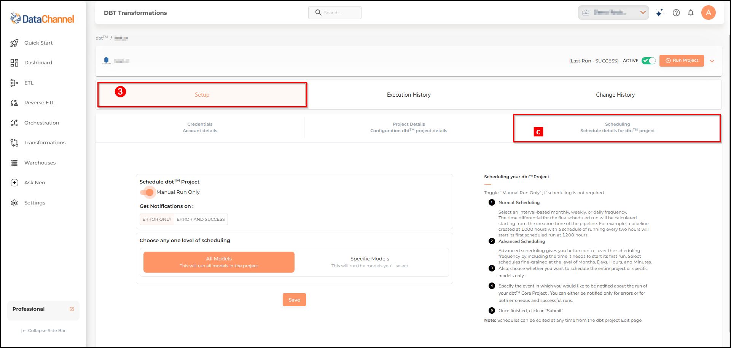Click the page vertical scrollbar

tap(729, 183)
